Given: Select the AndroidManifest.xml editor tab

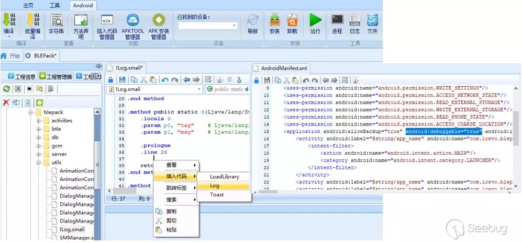Looking at the screenshot, I should click(281, 68).
